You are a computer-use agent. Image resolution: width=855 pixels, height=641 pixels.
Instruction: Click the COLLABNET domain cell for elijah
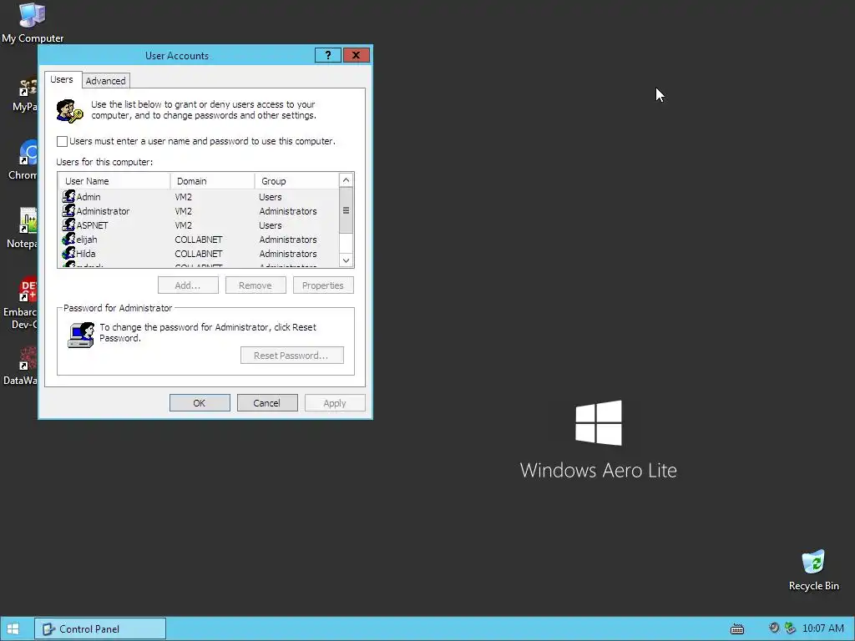(x=199, y=240)
